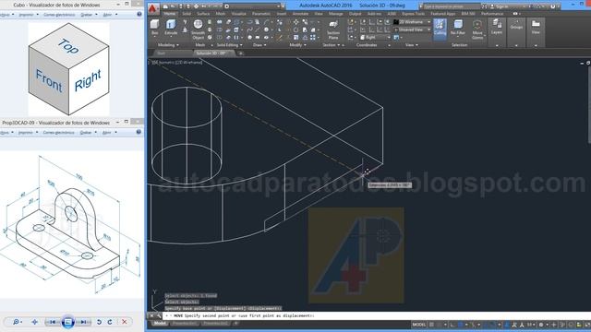Open Imprimir menu in Cubo photo viewer
Screen dimensions: 591x332
tap(29, 15)
